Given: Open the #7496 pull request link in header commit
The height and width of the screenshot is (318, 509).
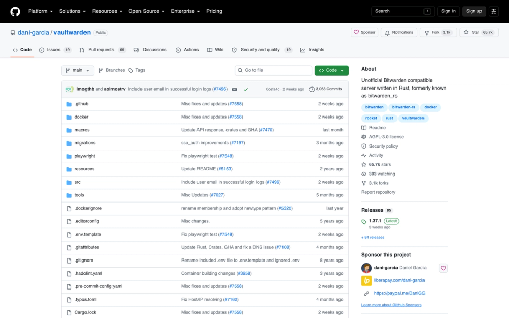Looking at the screenshot, I should [x=220, y=89].
